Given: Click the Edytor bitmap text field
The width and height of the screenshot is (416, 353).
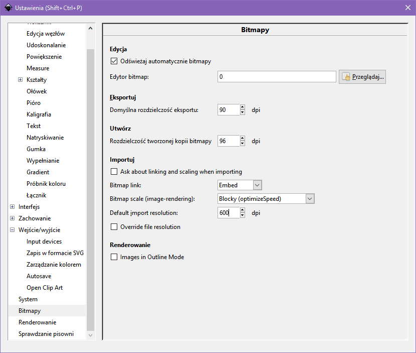Looking at the screenshot, I should click(x=276, y=77).
